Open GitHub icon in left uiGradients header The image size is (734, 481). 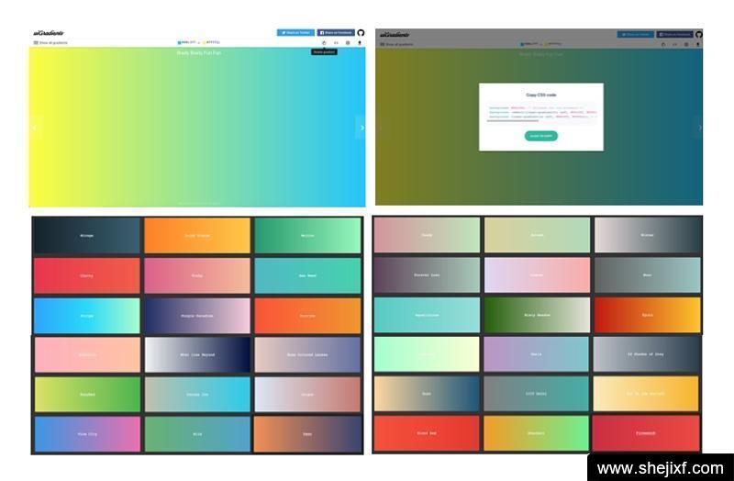coord(361,32)
